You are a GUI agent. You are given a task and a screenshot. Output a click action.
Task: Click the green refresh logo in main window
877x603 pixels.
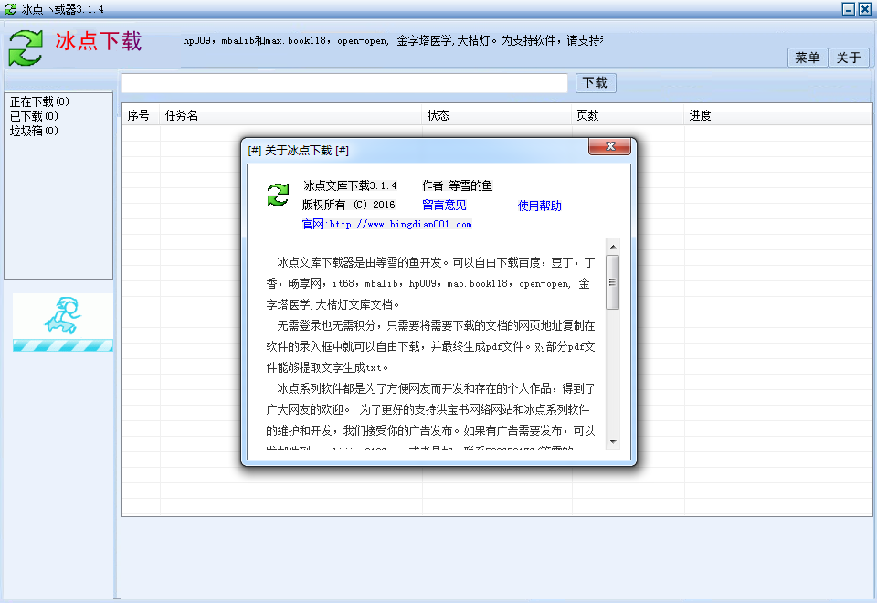(26, 48)
